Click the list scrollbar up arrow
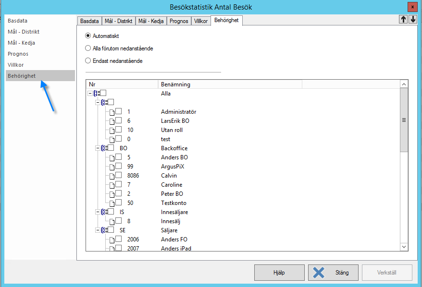The height and width of the screenshot is (287, 422). point(404,84)
